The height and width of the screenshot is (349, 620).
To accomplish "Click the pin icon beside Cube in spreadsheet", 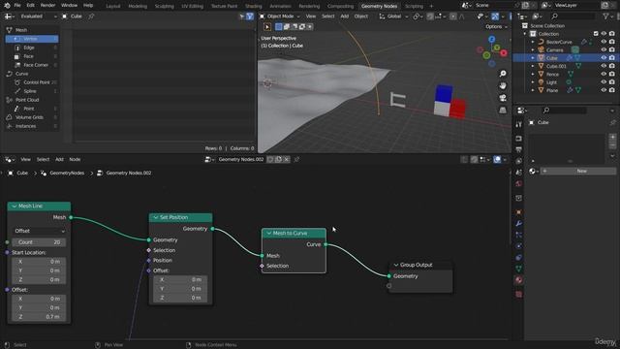I will pos(91,16).
